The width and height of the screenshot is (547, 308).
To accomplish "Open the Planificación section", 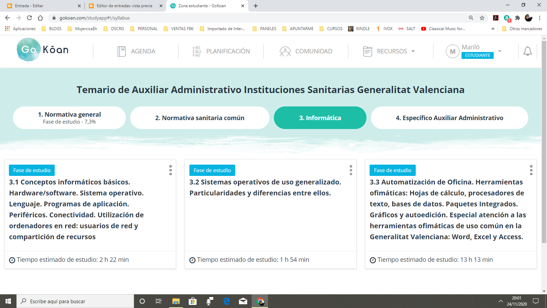I will (221, 51).
